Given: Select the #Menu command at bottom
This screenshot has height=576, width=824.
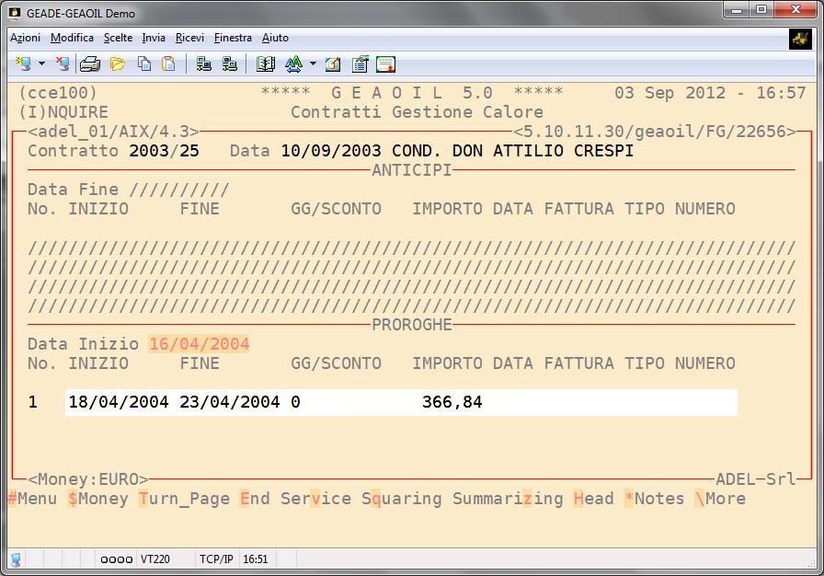Looking at the screenshot, I should [31, 499].
